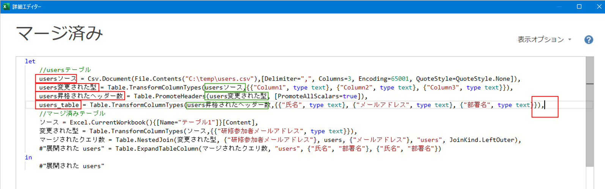Click the //マージ済みテーブル comment
This screenshot has width=605, height=189.
pos(72,114)
